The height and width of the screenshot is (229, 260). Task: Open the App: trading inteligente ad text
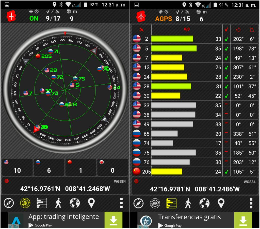pos(63,217)
